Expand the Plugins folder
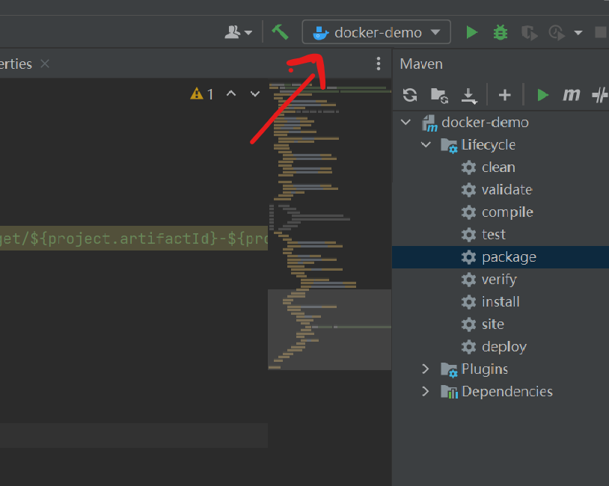Screen dimensions: 609x486 426,369
